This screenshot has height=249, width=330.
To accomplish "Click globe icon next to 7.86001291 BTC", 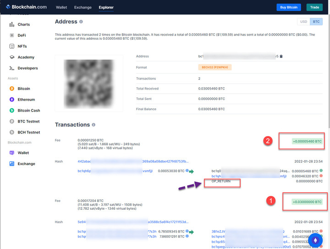I will click(x=187, y=236).
